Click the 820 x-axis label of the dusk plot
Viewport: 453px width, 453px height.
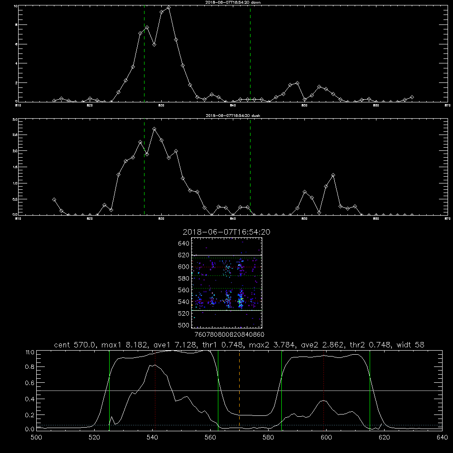90,219
